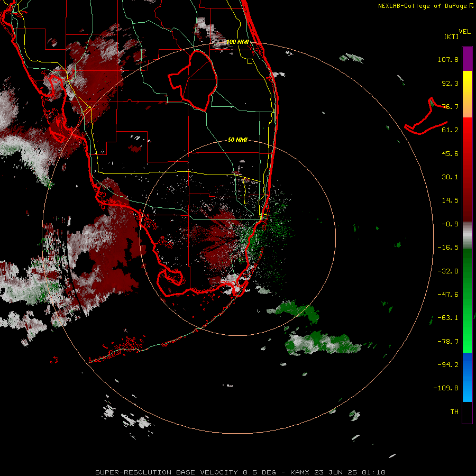The width and height of the screenshot is (476, 476).
Task: Select the 14.5 legend value
Action: [450, 200]
